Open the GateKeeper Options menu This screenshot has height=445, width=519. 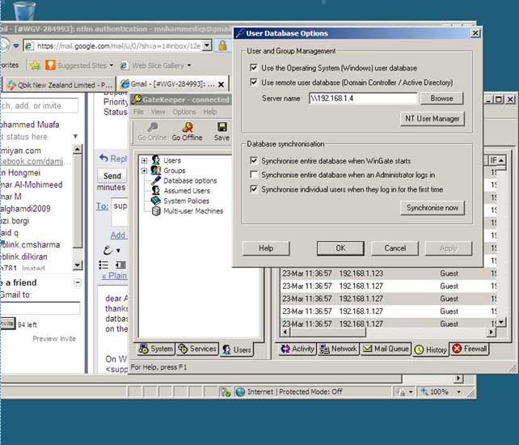[184, 112]
